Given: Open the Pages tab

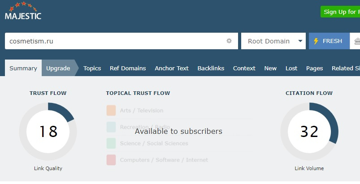Looking at the screenshot, I should point(314,68).
